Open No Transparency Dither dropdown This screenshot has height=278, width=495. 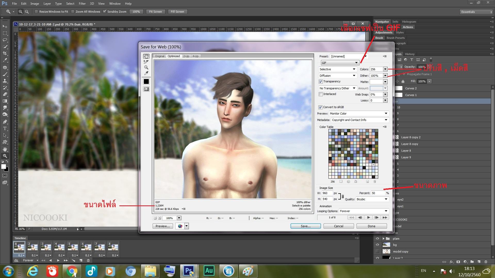(x=337, y=88)
